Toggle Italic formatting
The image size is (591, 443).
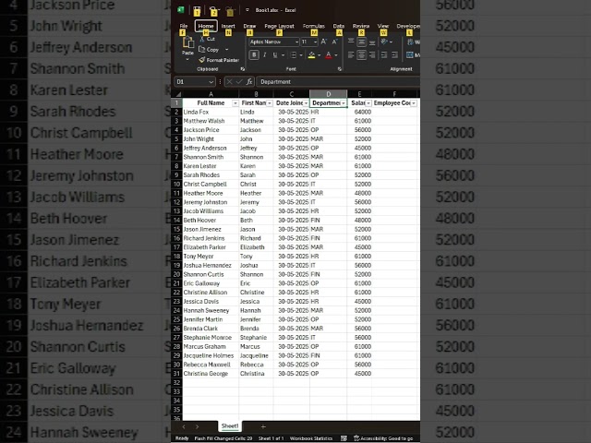pos(265,55)
